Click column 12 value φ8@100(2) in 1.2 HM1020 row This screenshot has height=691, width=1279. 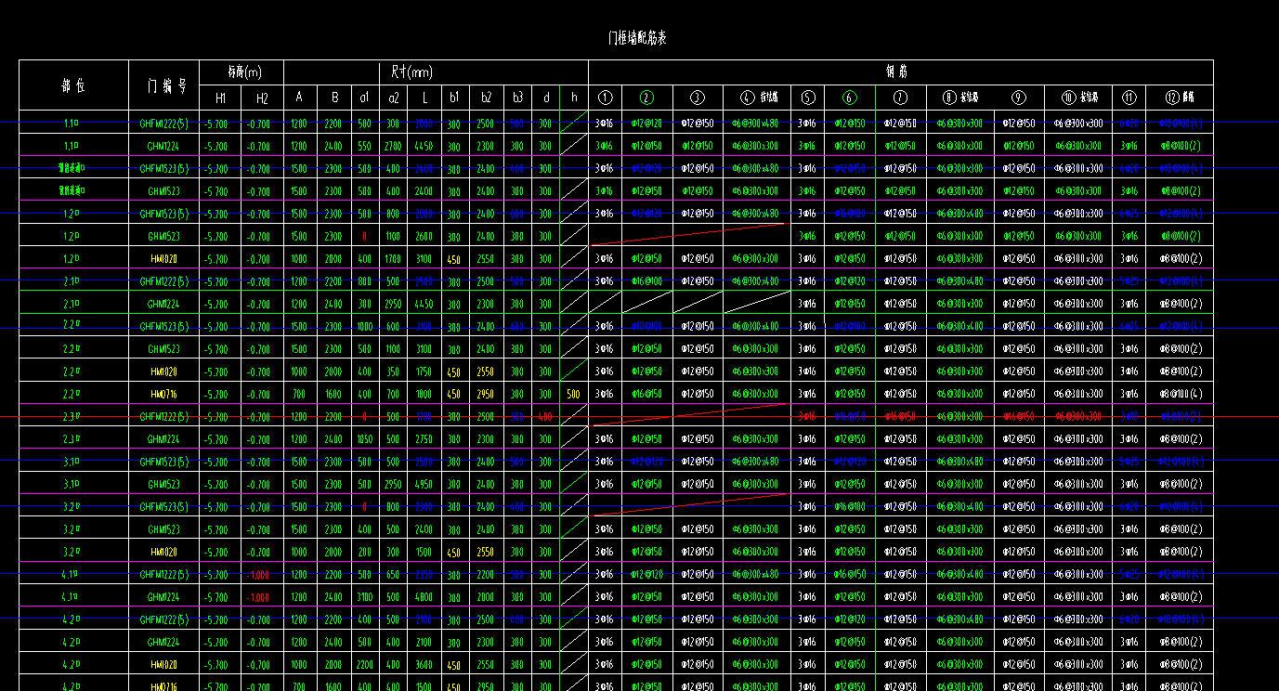tap(1181, 259)
